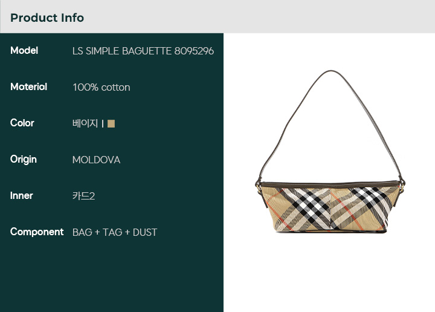
Task: Select the Korean color name 베이지
Action: coord(85,123)
